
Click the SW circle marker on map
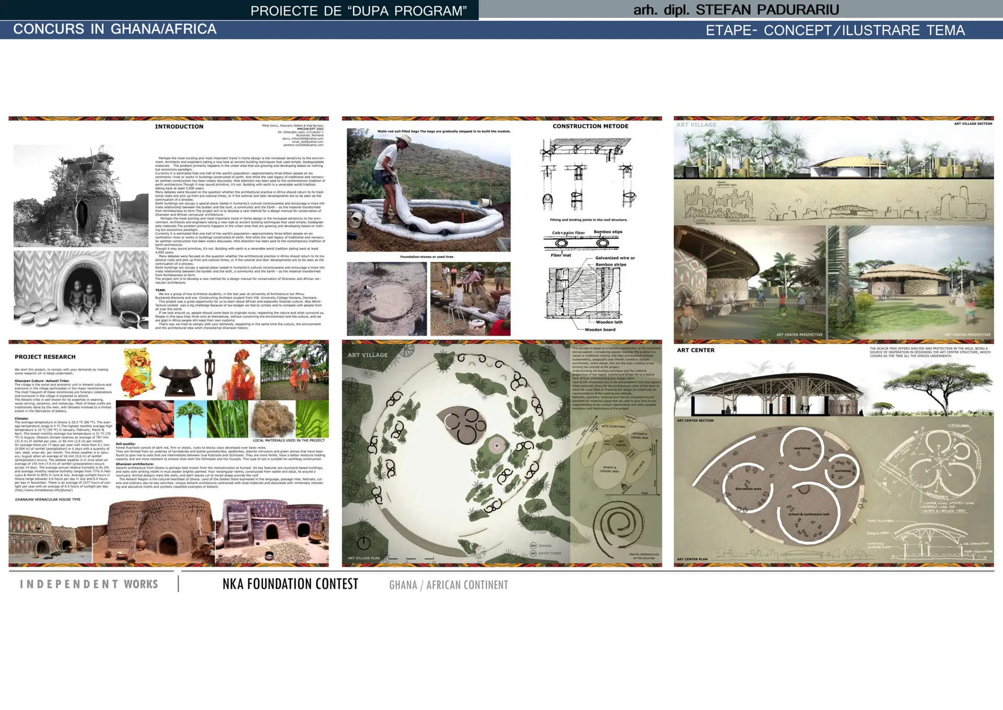click(545, 370)
